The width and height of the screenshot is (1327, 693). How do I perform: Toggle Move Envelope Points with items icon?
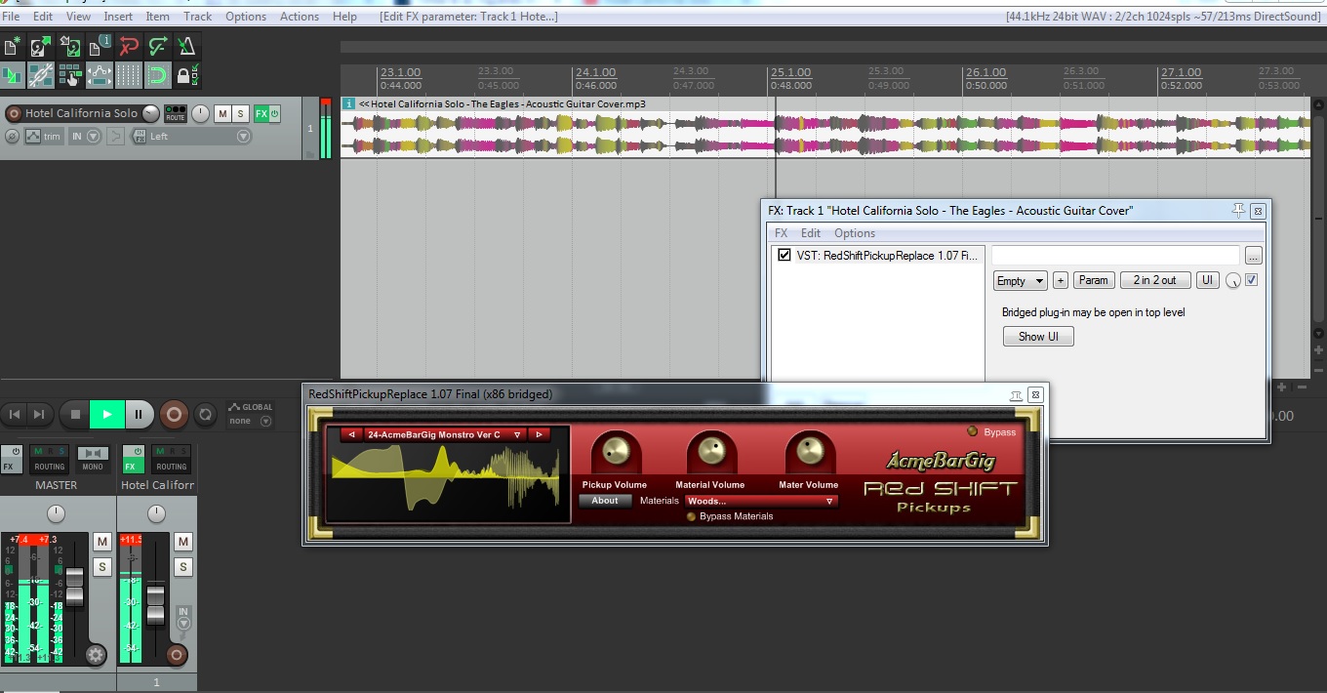coord(100,75)
